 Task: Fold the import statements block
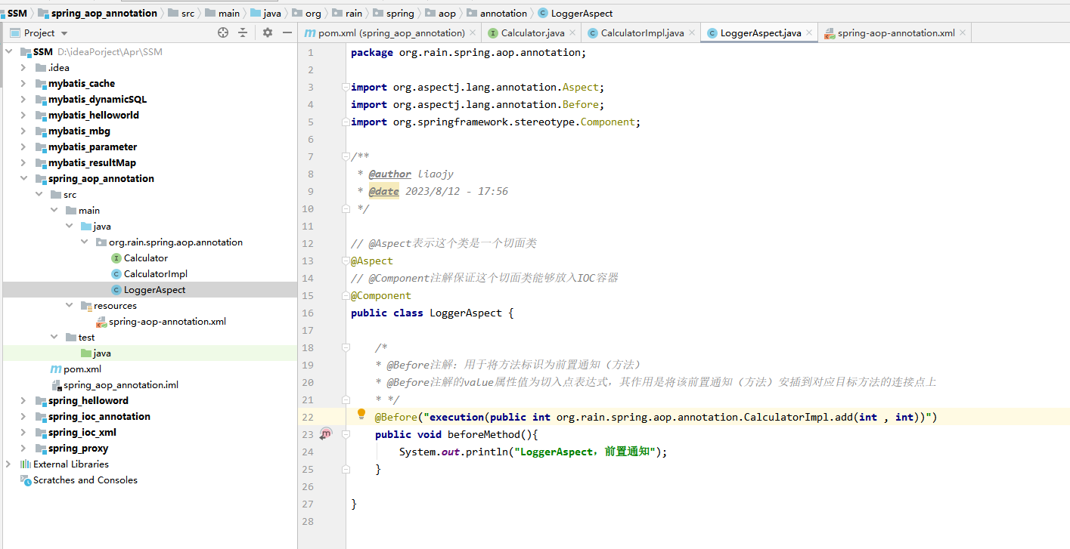tap(346, 87)
